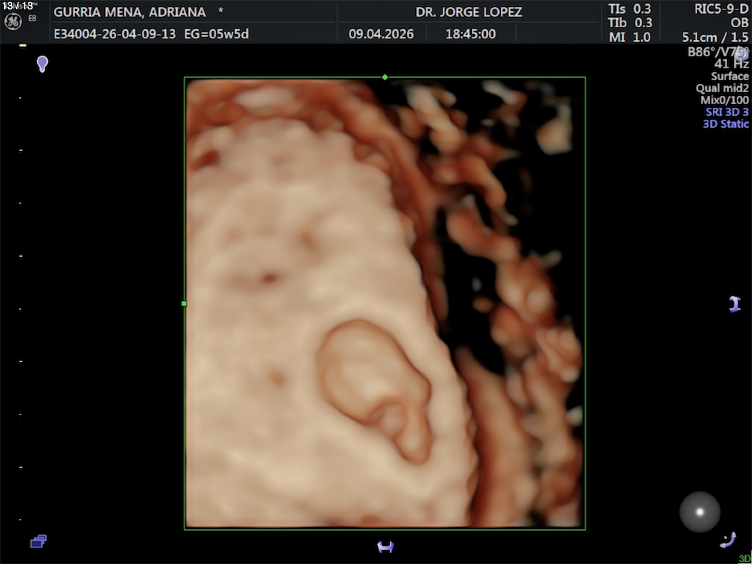Click the horizontal width adjust icon below image
The height and width of the screenshot is (564, 752).
click(x=385, y=546)
